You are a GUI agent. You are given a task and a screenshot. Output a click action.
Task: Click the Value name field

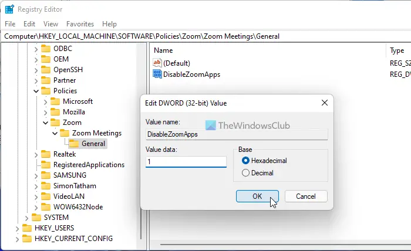237,134
